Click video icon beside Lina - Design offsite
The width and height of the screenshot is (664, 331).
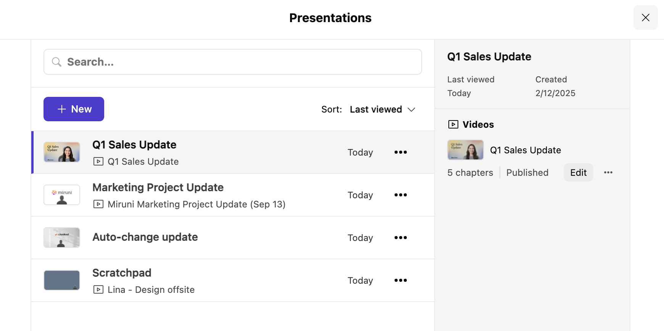[x=98, y=289]
